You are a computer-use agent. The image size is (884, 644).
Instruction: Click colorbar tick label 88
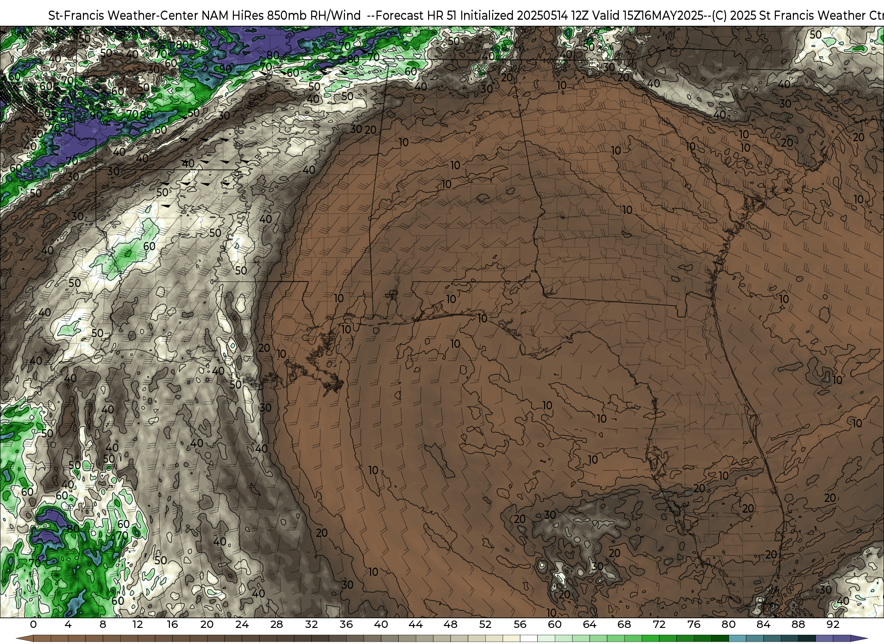(x=798, y=624)
